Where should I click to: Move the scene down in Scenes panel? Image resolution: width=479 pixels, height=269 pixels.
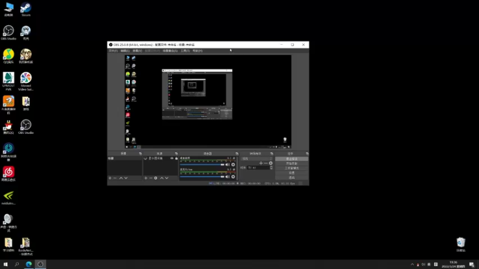click(126, 178)
